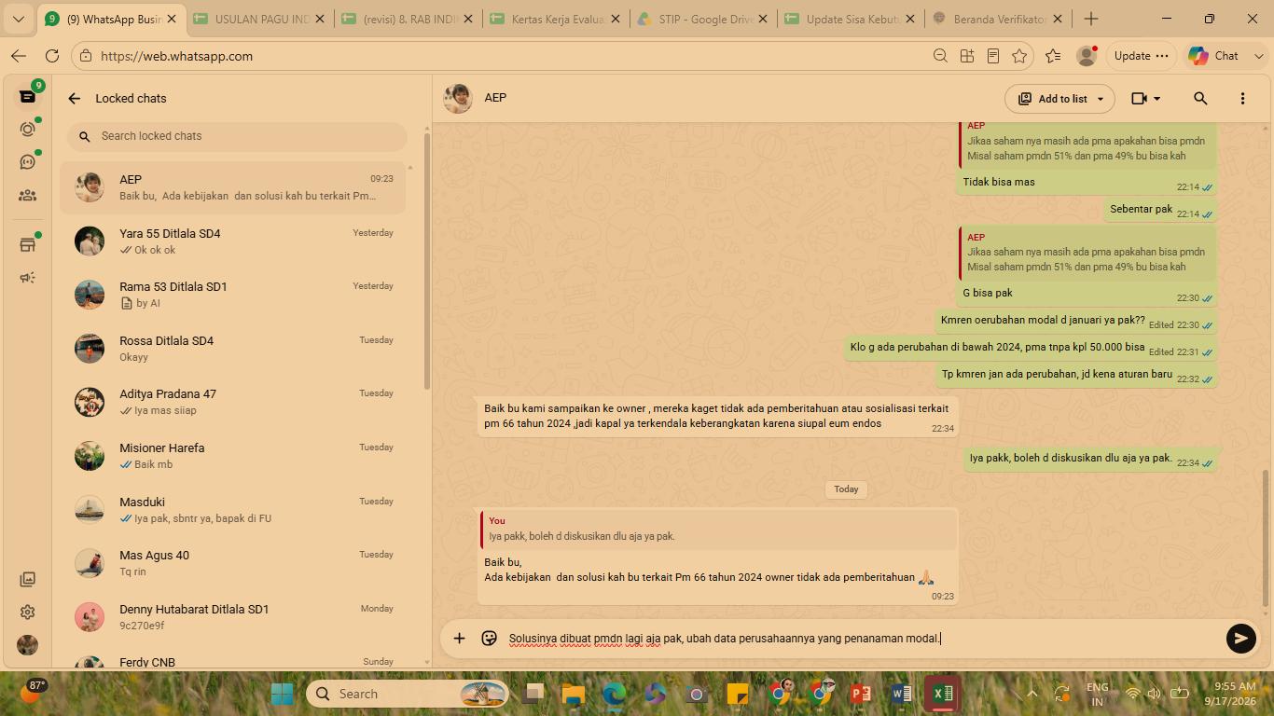Image resolution: width=1274 pixels, height=716 pixels.
Task: Search within the AEP chat using the magnifier
Action: coord(1200,98)
